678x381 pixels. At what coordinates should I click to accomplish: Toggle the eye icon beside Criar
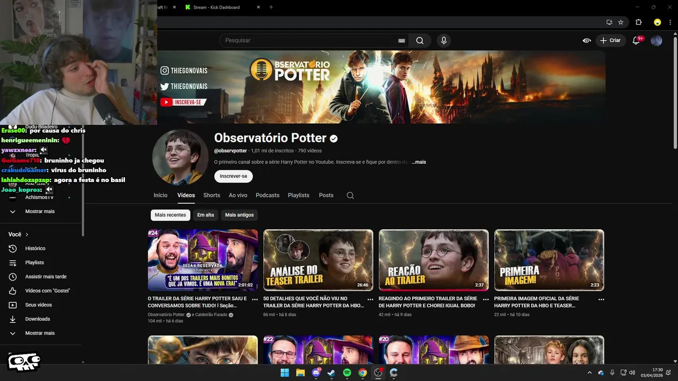click(587, 40)
